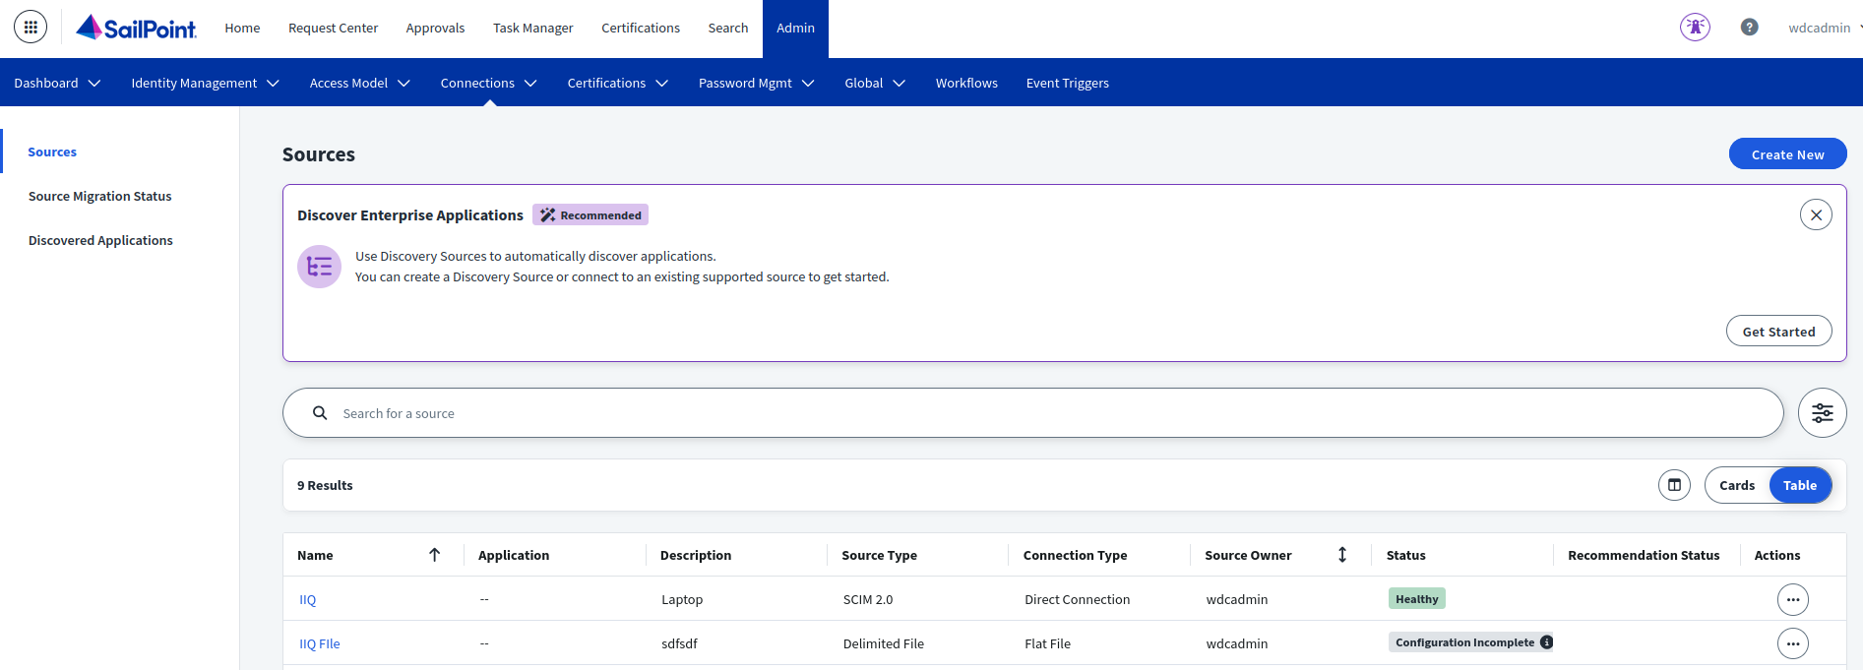Open the app launcher grid icon
Viewport: 1863px width, 670px height.
(x=31, y=27)
